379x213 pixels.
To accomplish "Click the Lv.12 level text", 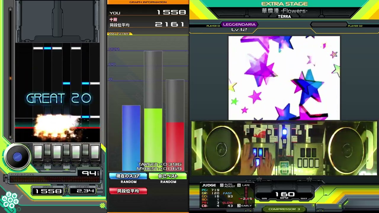I will [239, 30].
